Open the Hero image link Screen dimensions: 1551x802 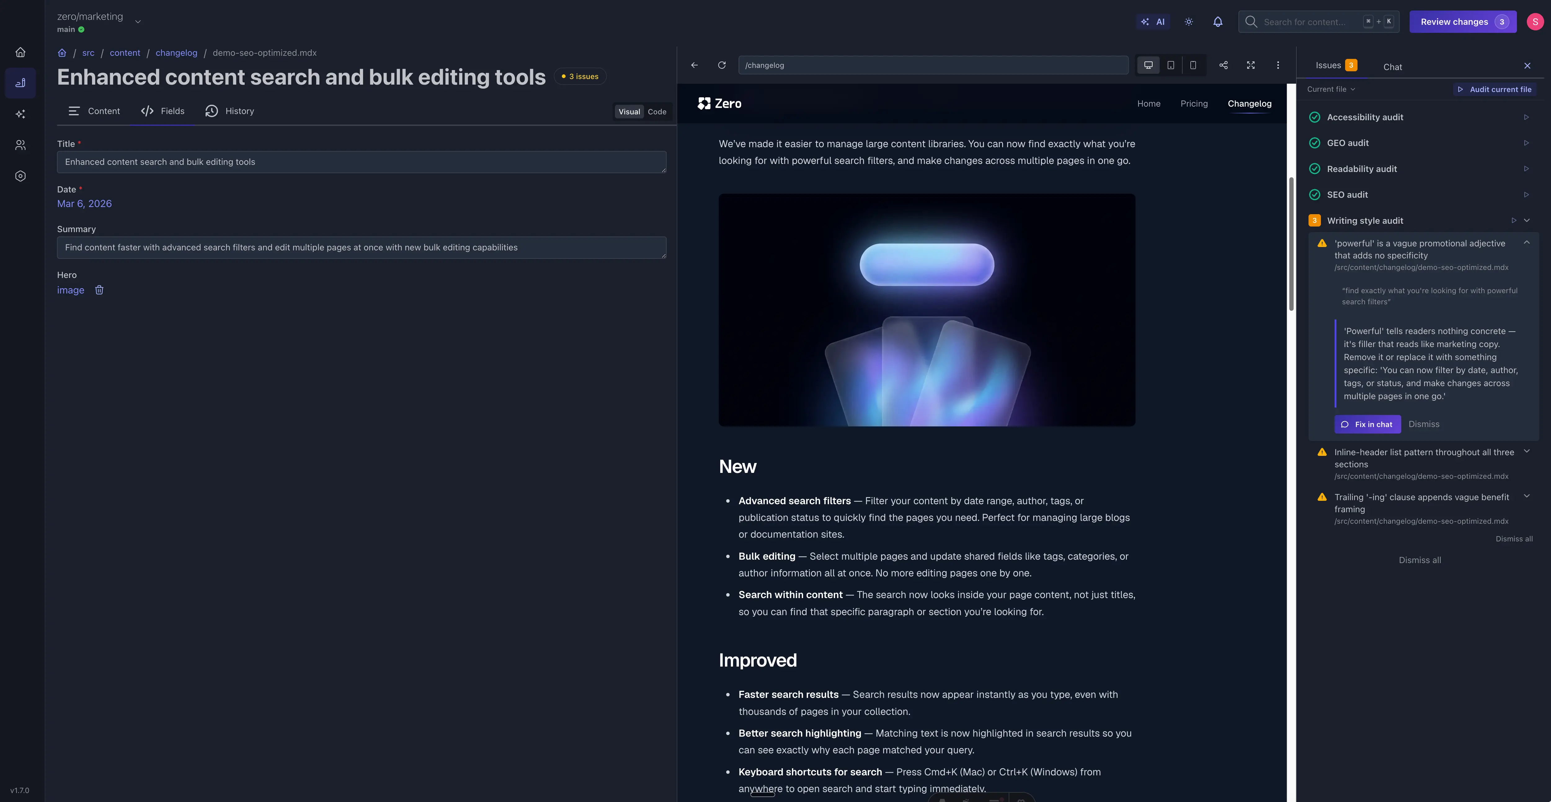pyautogui.click(x=70, y=290)
